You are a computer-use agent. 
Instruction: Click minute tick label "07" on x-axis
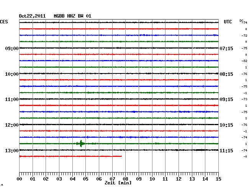point(112,179)
